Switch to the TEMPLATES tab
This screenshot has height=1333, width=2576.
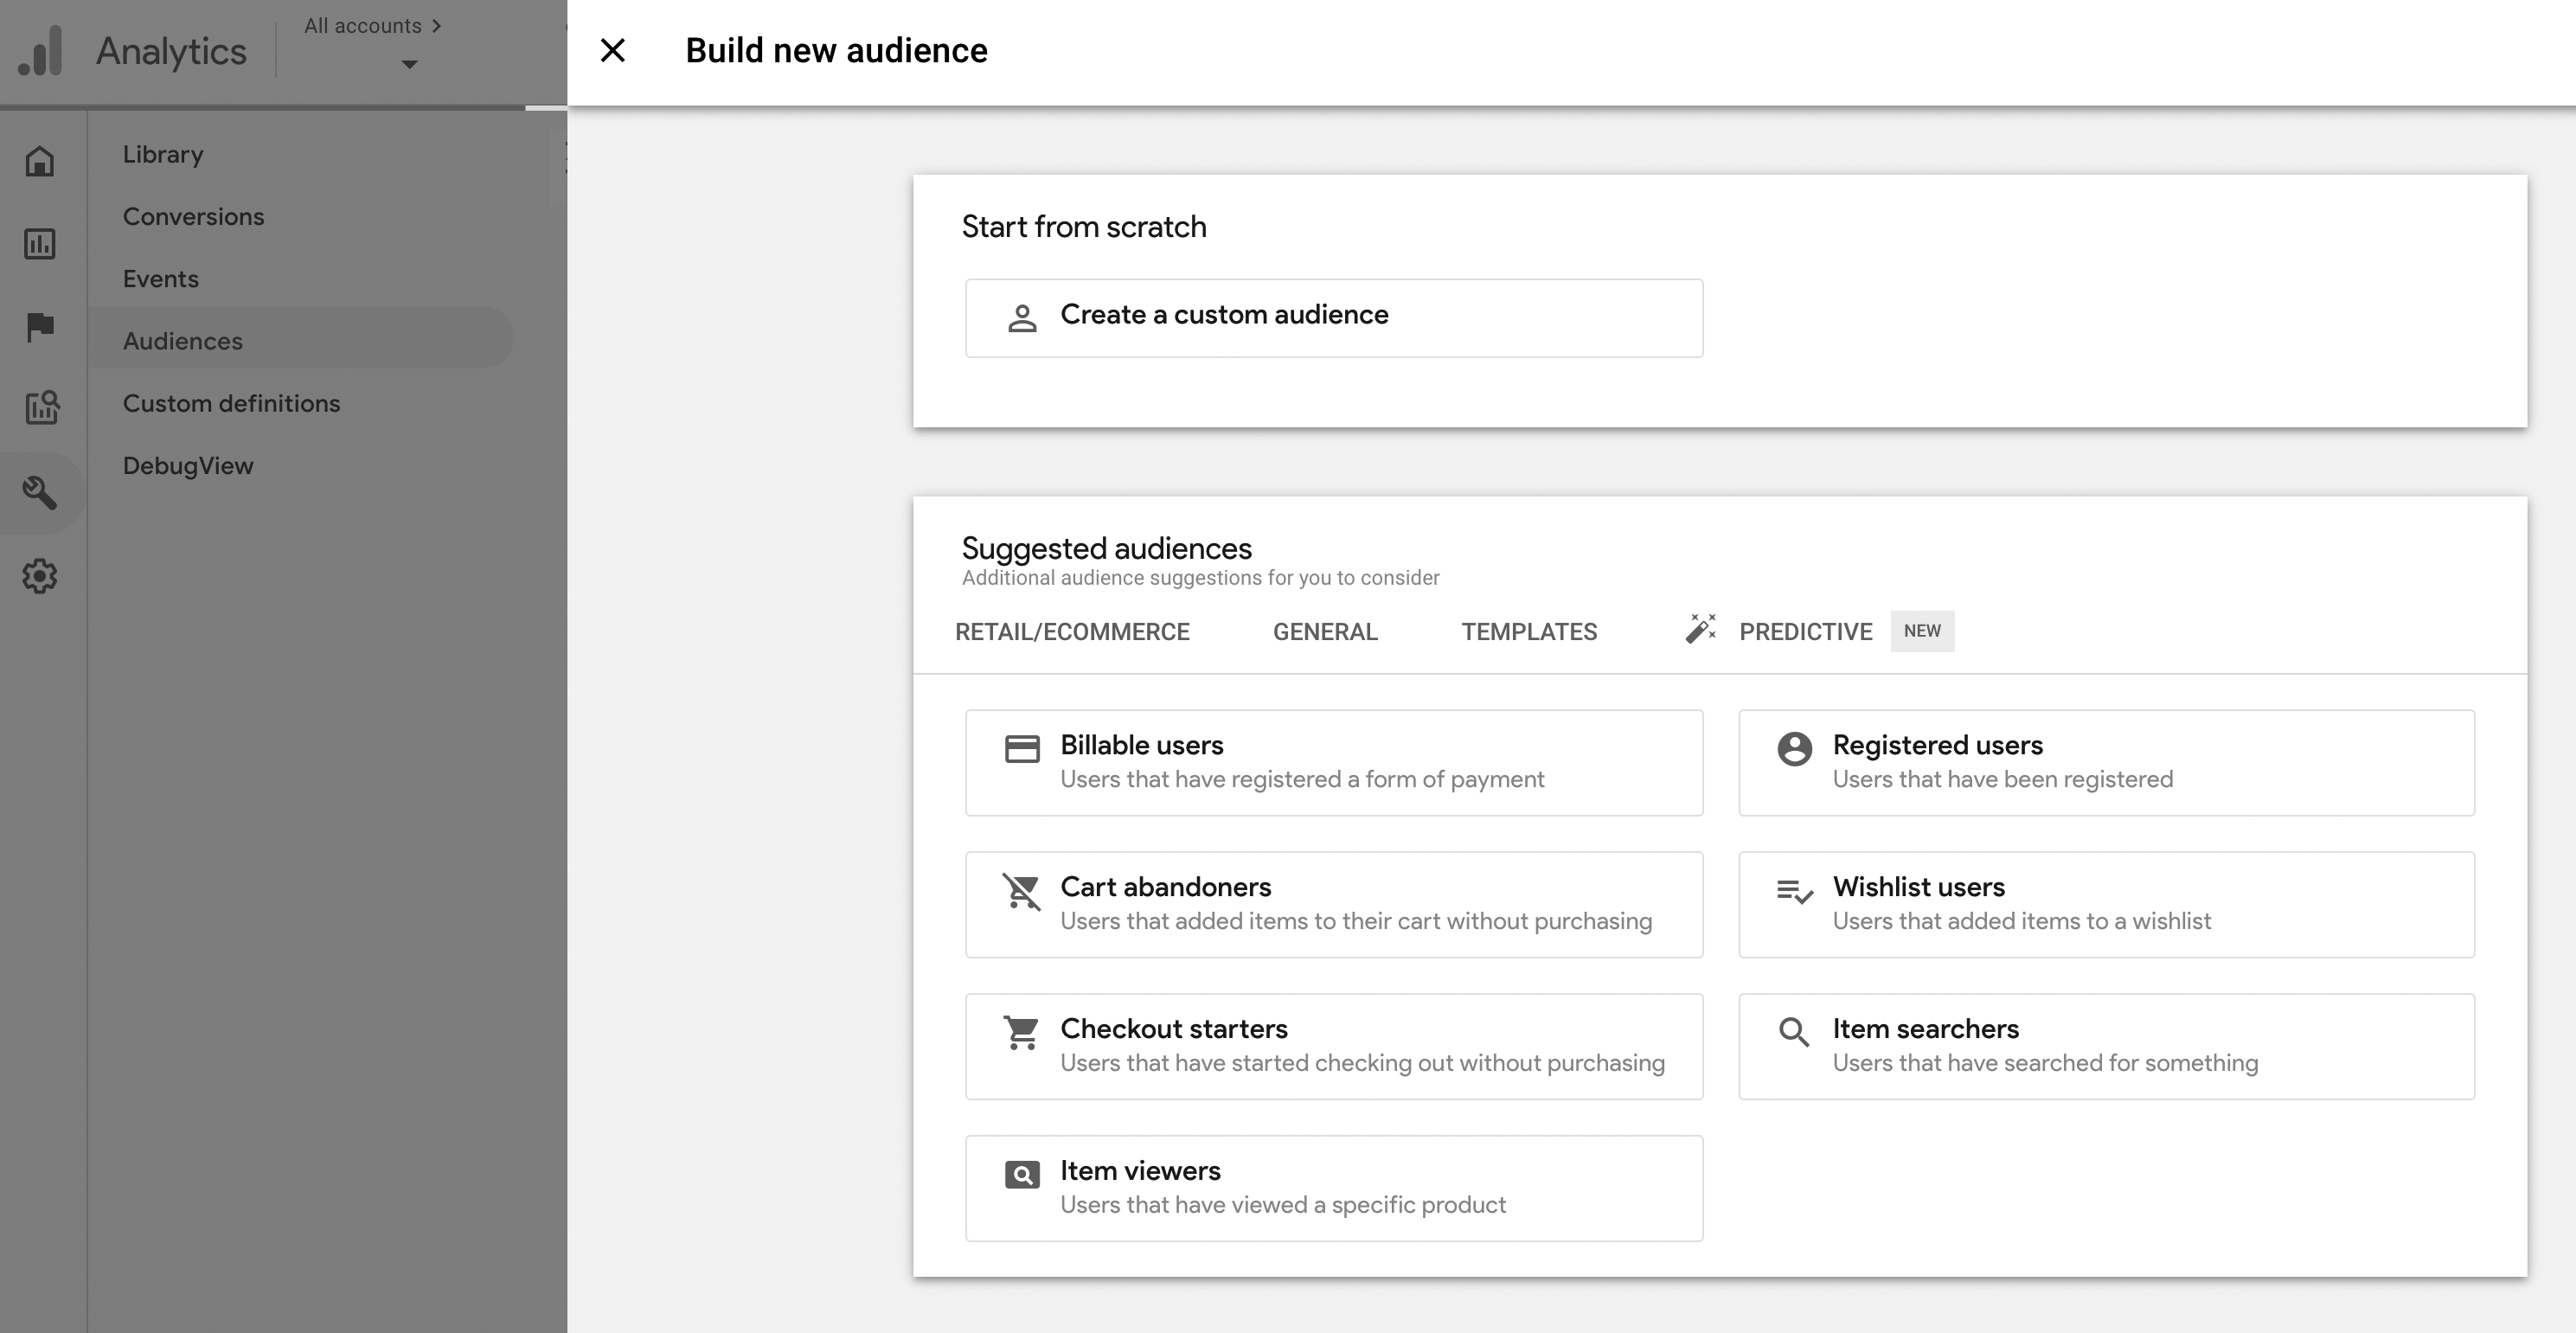click(x=1529, y=632)
